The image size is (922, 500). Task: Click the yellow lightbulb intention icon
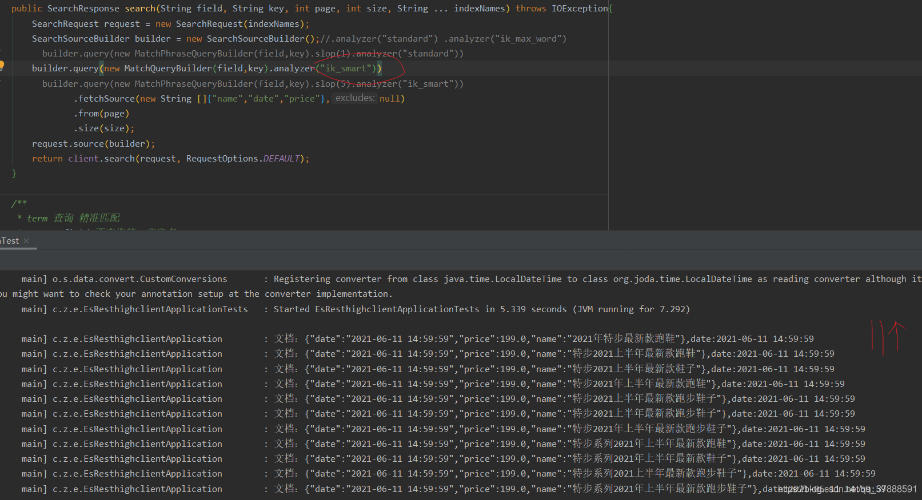pyautogui.click(x=2, y=66)
